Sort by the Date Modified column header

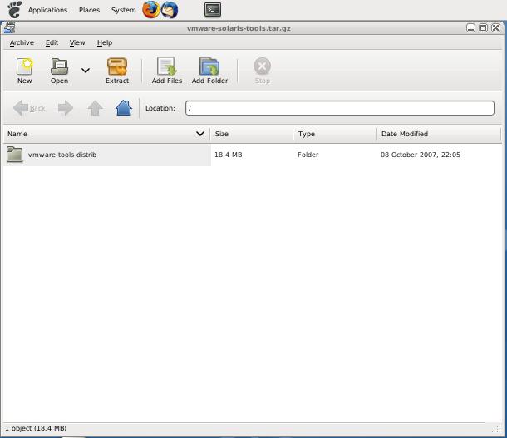438,134
